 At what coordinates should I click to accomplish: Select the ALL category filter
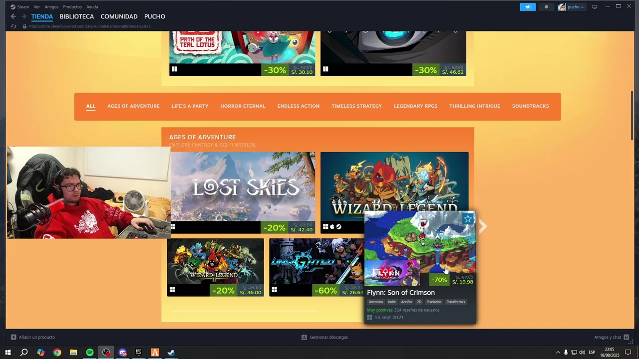click(x=90, y=106)
